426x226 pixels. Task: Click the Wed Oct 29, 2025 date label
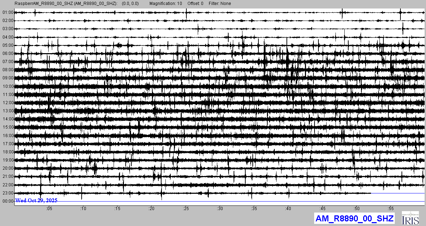pyautogui.click(x=36, y=200)
